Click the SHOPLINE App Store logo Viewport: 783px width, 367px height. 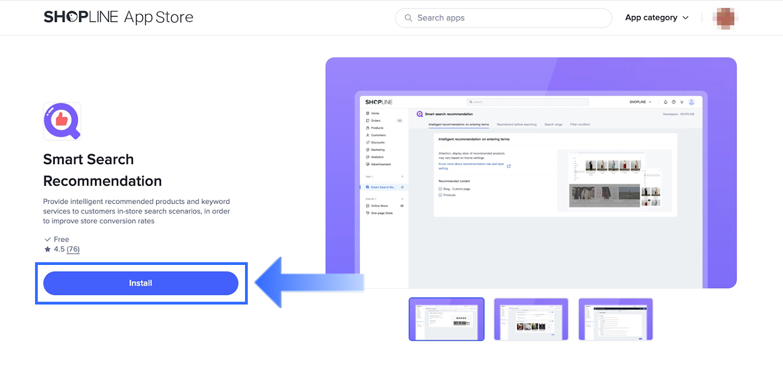coord(118,17)
